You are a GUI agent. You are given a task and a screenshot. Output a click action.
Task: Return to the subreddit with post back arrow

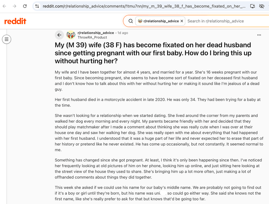point(59,35)
